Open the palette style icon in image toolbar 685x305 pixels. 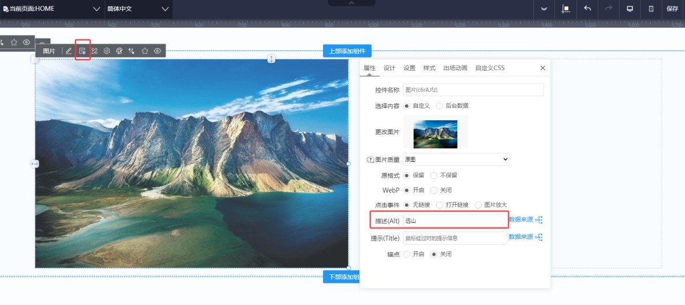(x=119, y=51)
